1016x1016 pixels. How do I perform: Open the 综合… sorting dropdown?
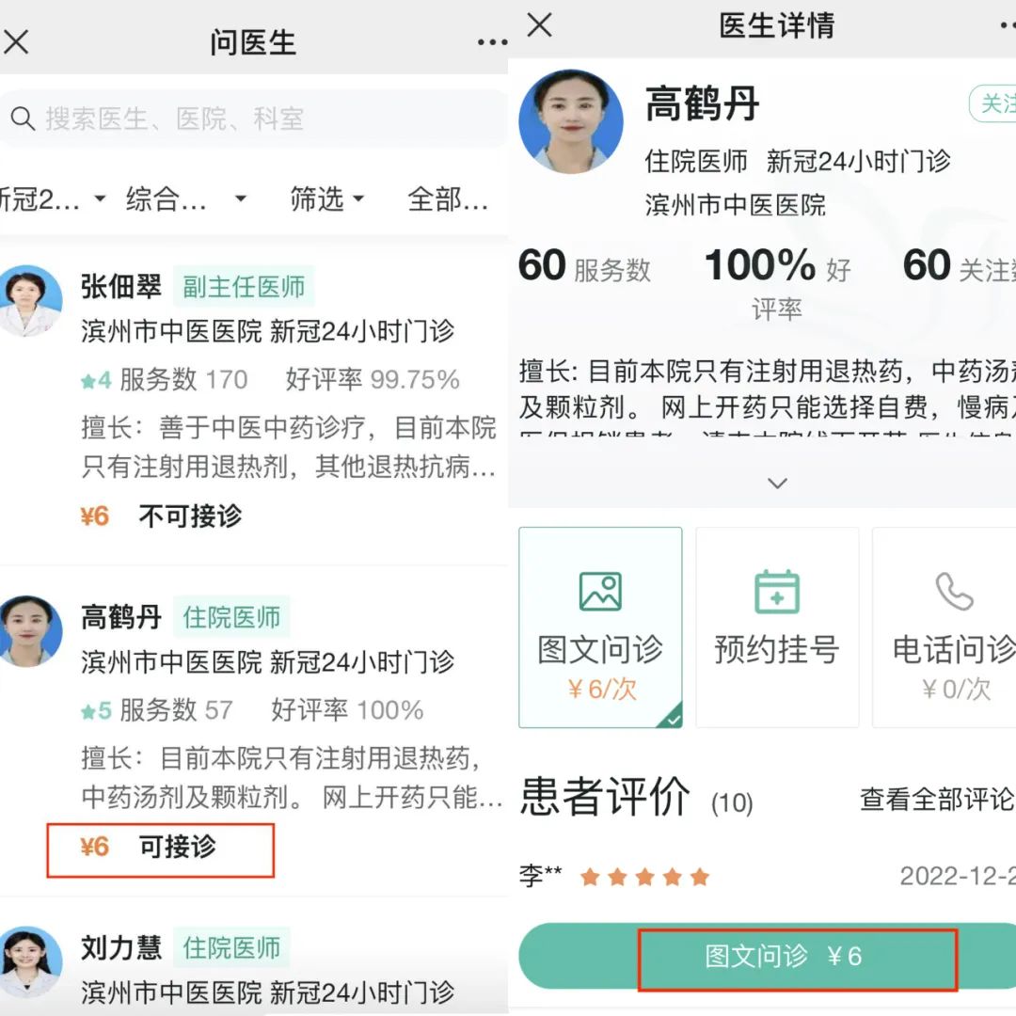186,198
